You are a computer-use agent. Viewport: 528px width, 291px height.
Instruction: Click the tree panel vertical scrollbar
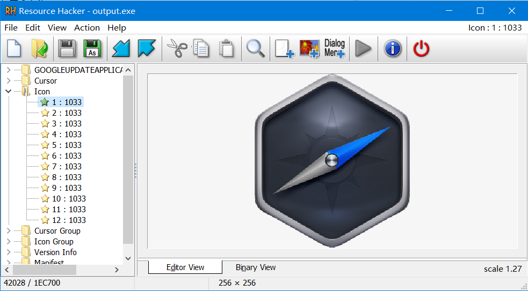click(128, 161)
